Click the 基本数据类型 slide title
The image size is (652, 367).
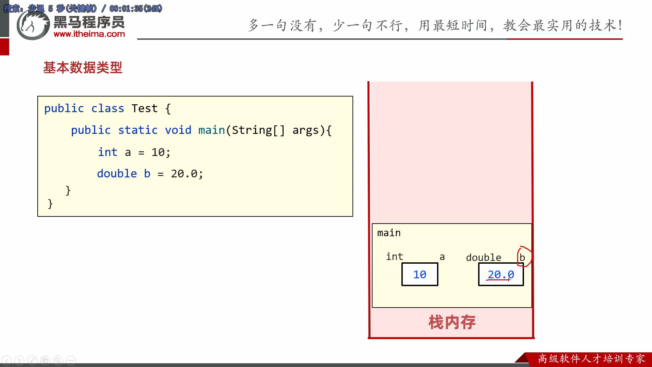coord(83,67)
